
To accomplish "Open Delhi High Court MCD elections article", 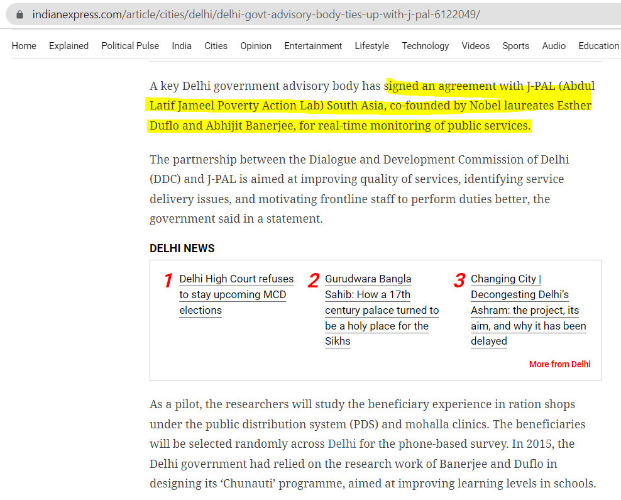I will [236, 294].
